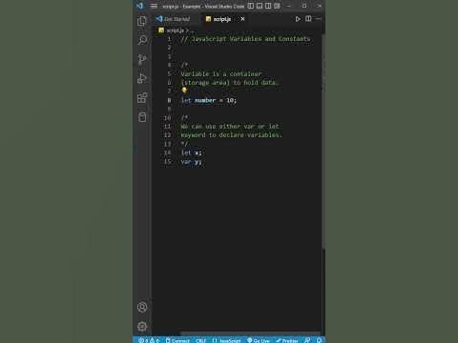Change the JavaScript language mode
Image resolution: width=458 pixels, height=343 pixels.
pos(227,340)
